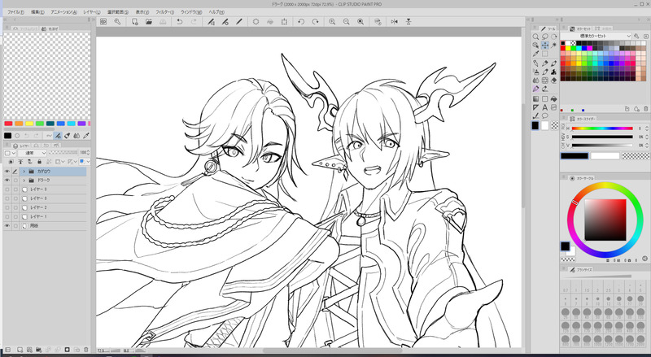Select the 用紙 layer row

point(53,226)
